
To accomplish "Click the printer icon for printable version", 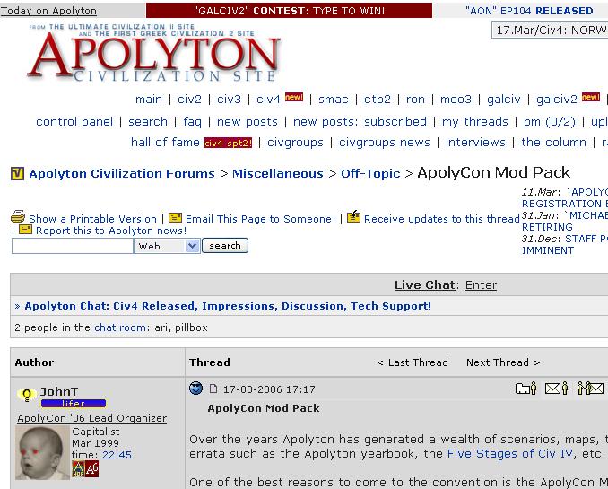I will pos(18,217).
